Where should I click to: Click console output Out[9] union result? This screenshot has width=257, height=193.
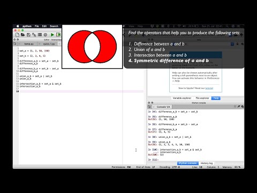[x=169, y=145]
